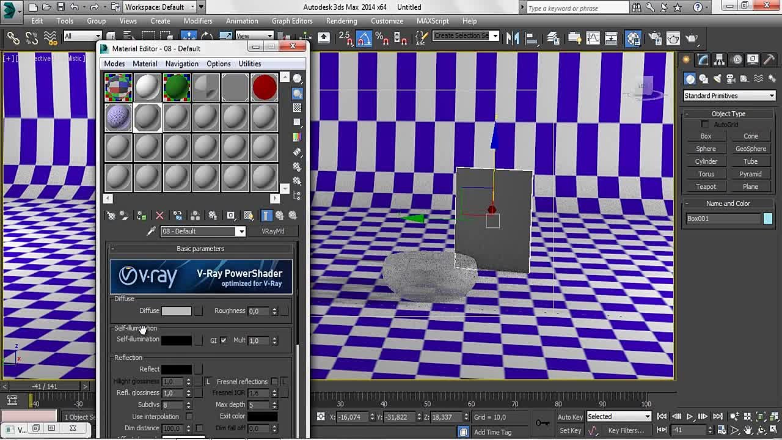Pick material from object with eyedropper
The width and height of the screenshot is (782, 440).
point(152,231)
